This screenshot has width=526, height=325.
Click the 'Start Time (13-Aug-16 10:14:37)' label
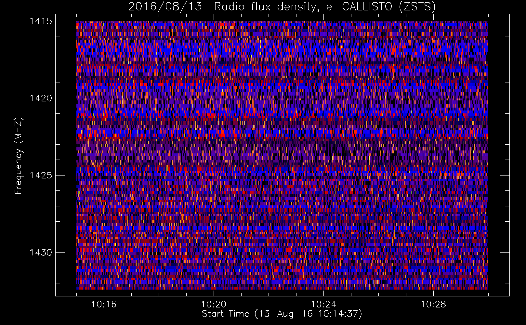click(282, 314)
